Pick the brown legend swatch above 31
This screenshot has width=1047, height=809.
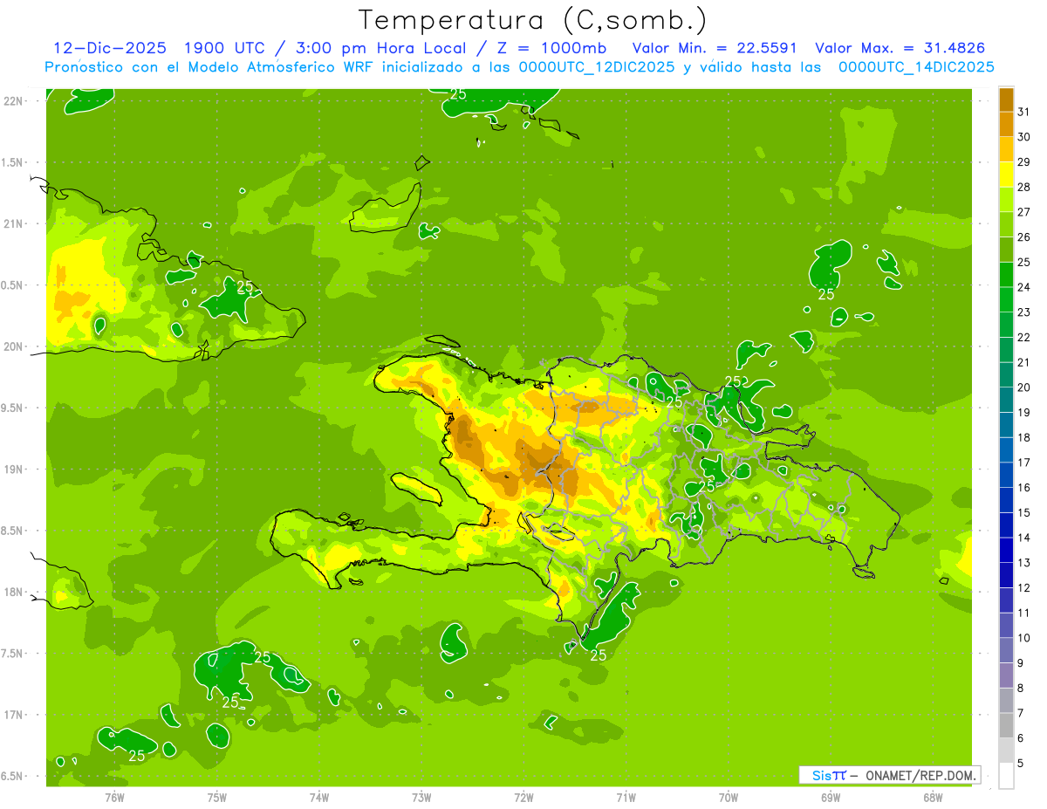pos(1006,99)
